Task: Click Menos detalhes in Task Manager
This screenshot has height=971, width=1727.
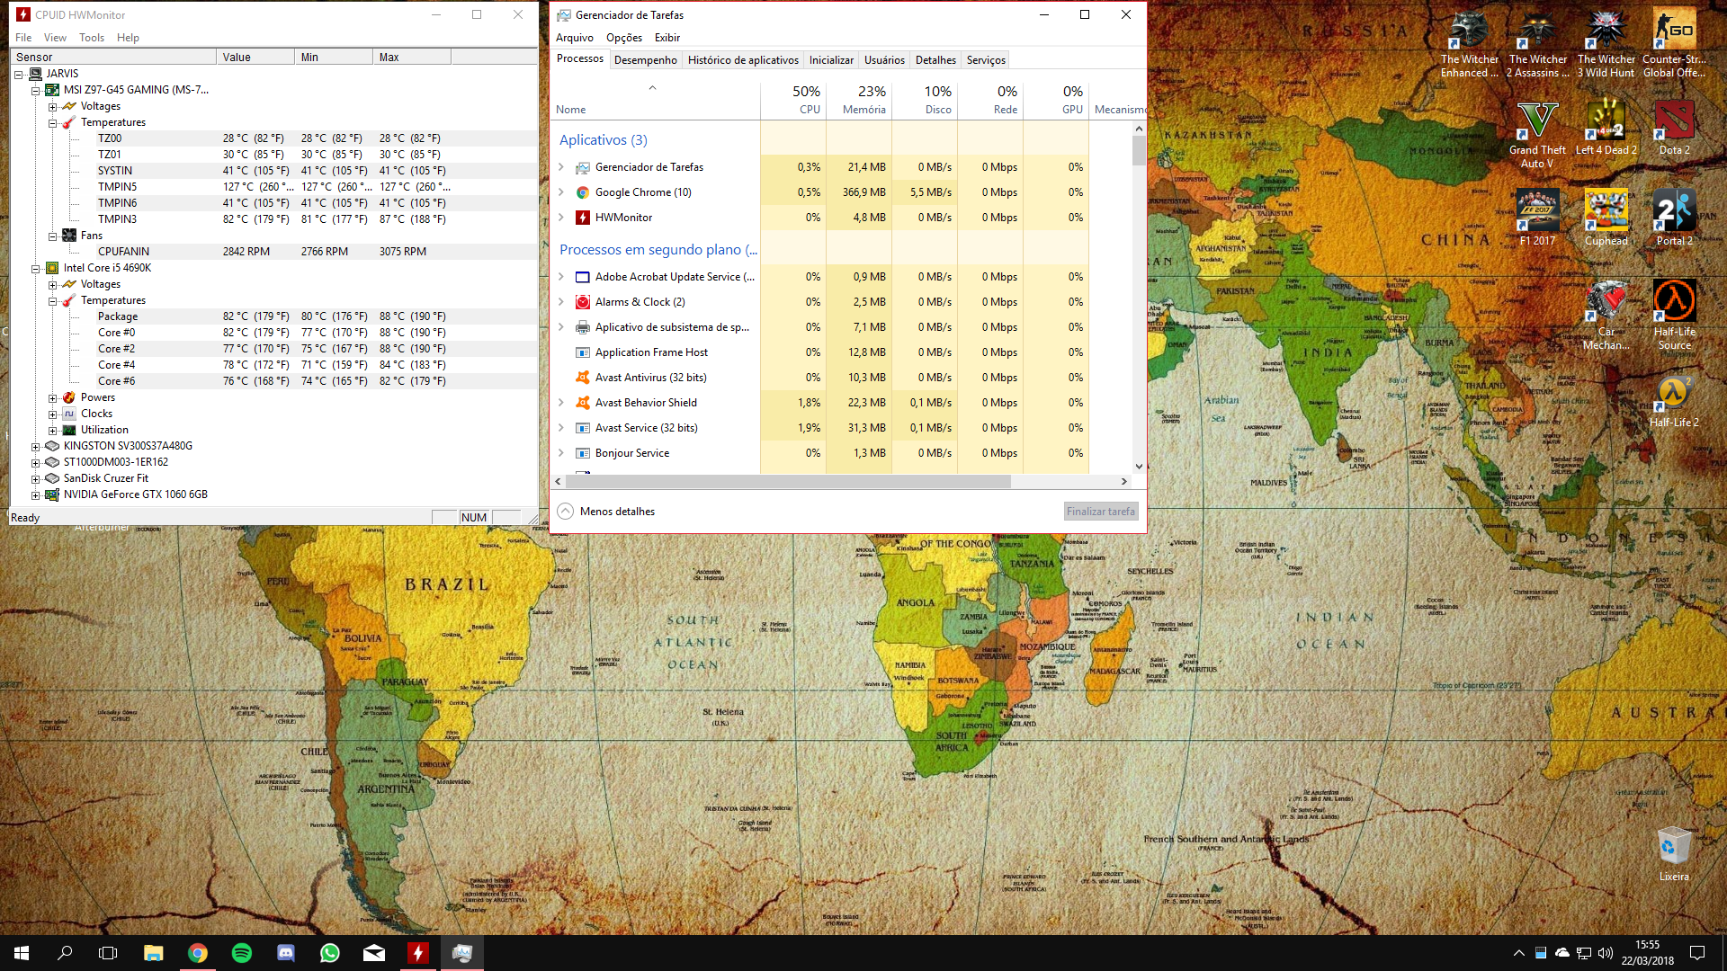Action: coord(607,512)
